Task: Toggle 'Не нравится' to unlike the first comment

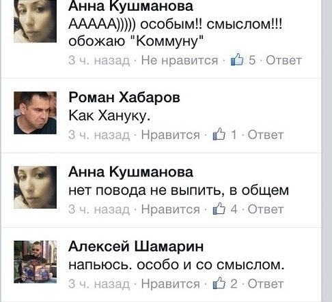Action: [x=180, y=61]
